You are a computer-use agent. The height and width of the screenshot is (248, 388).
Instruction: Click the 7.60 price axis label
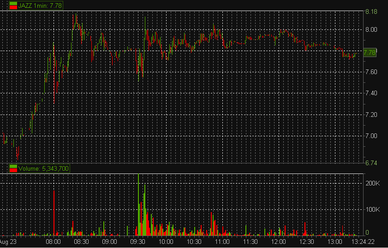(x=371, y=72)
